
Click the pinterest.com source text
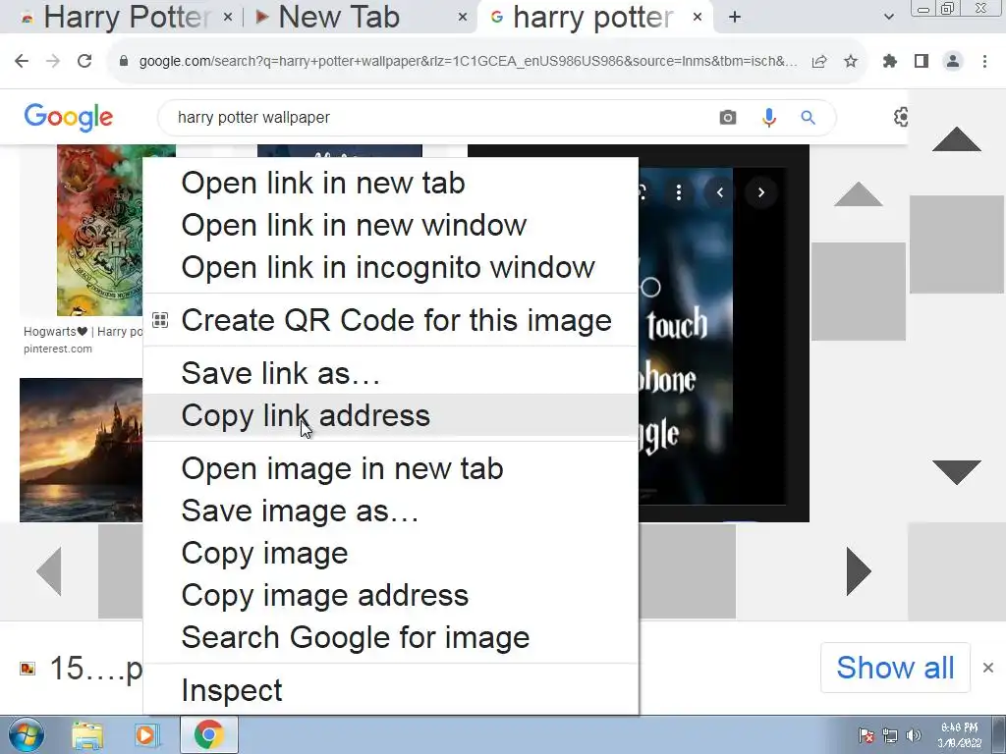pos(58,349)
